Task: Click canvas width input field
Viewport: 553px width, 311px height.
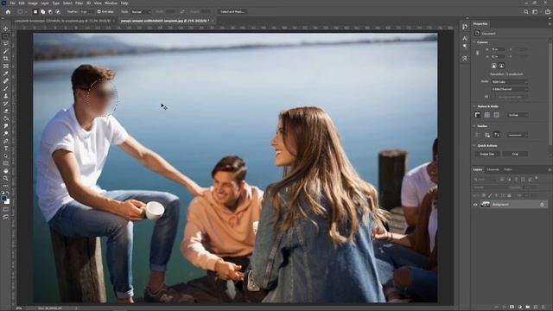Action: point(498,49)
